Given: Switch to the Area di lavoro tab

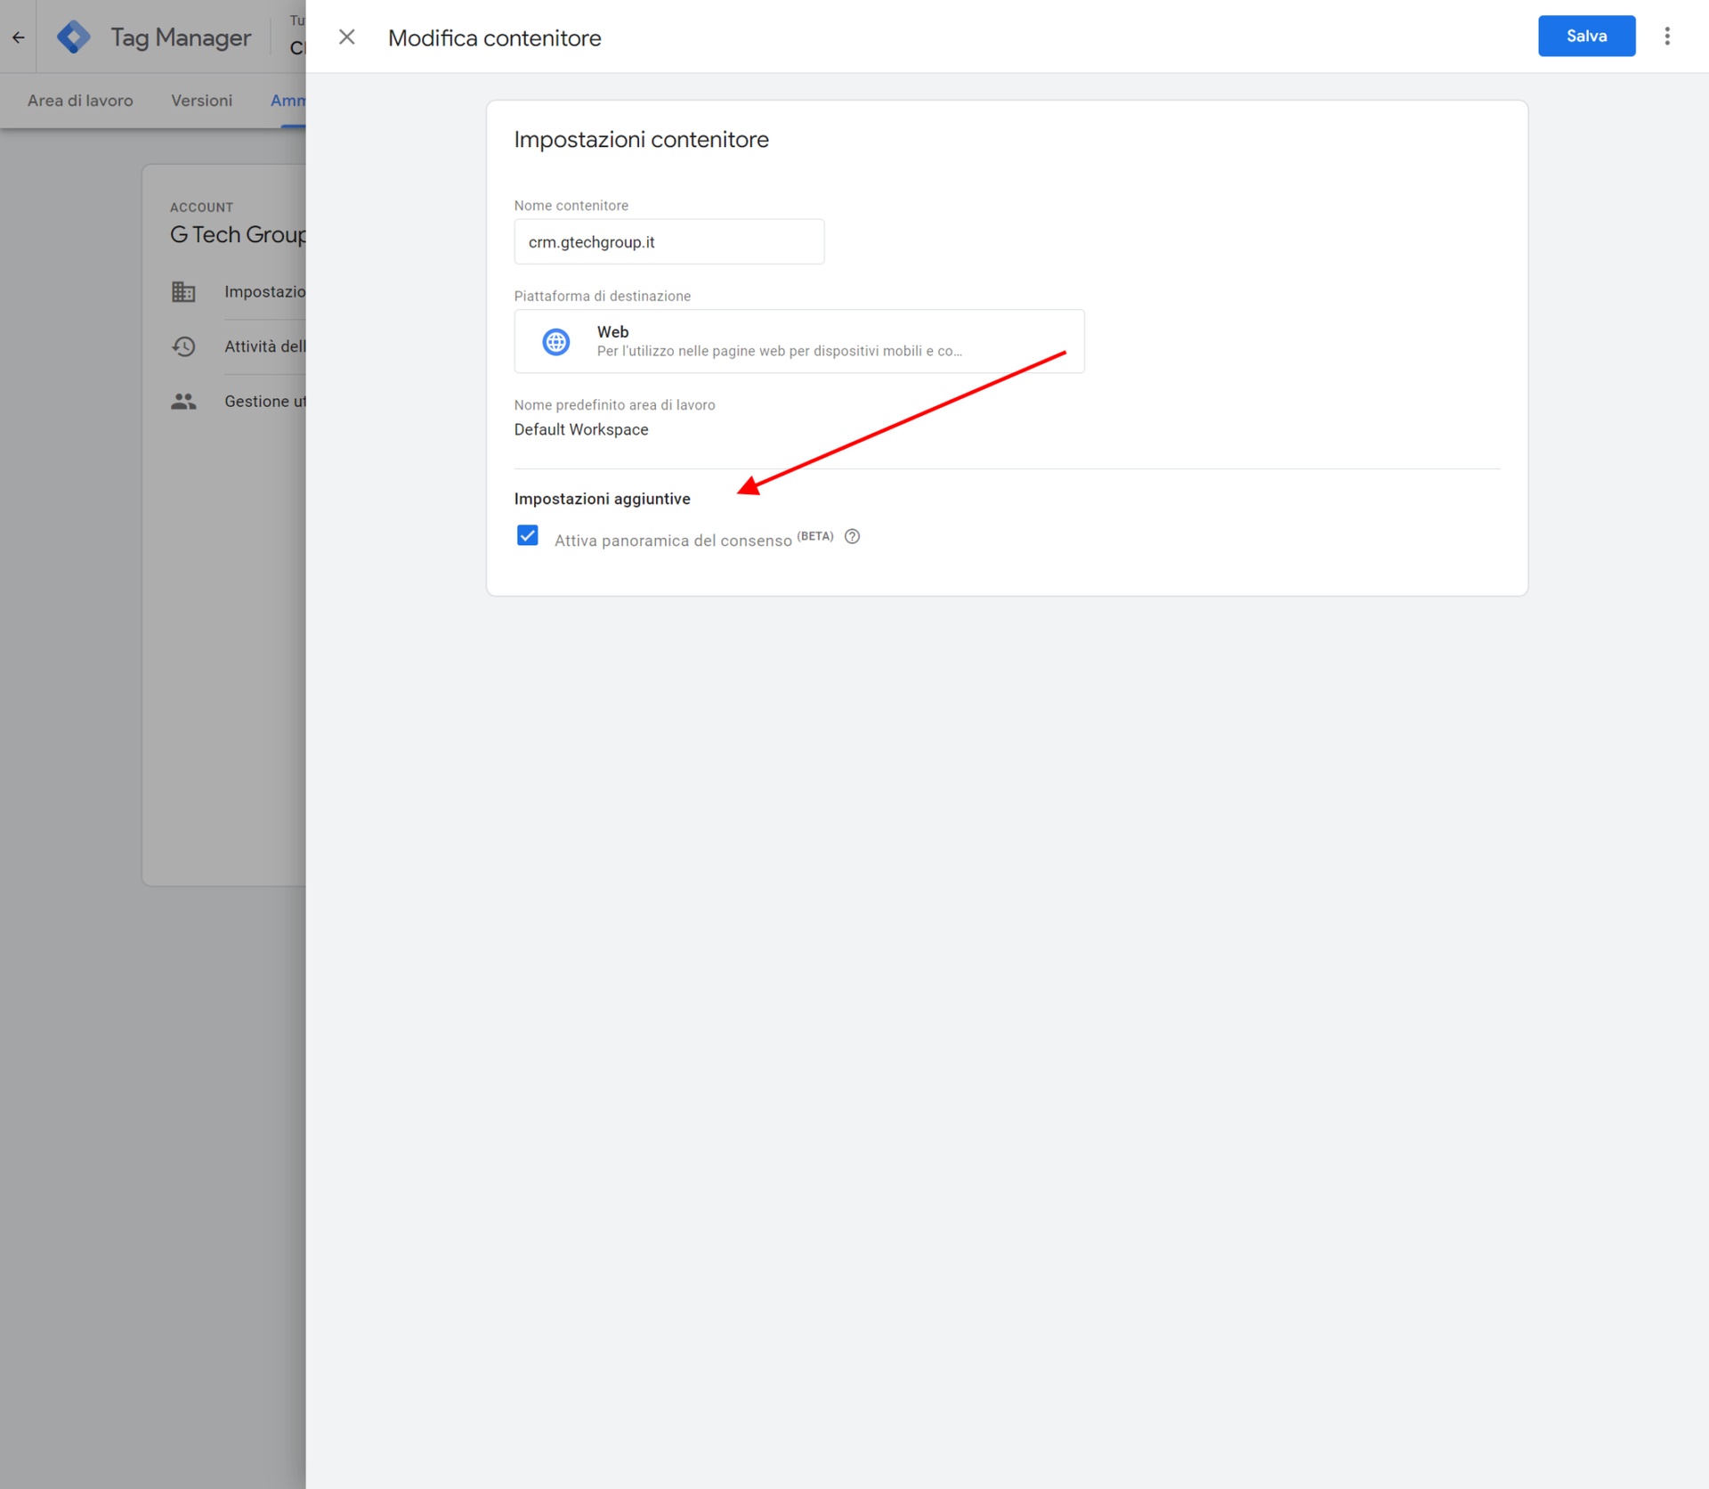Looking at the screenshot, I should pos(79,101).
